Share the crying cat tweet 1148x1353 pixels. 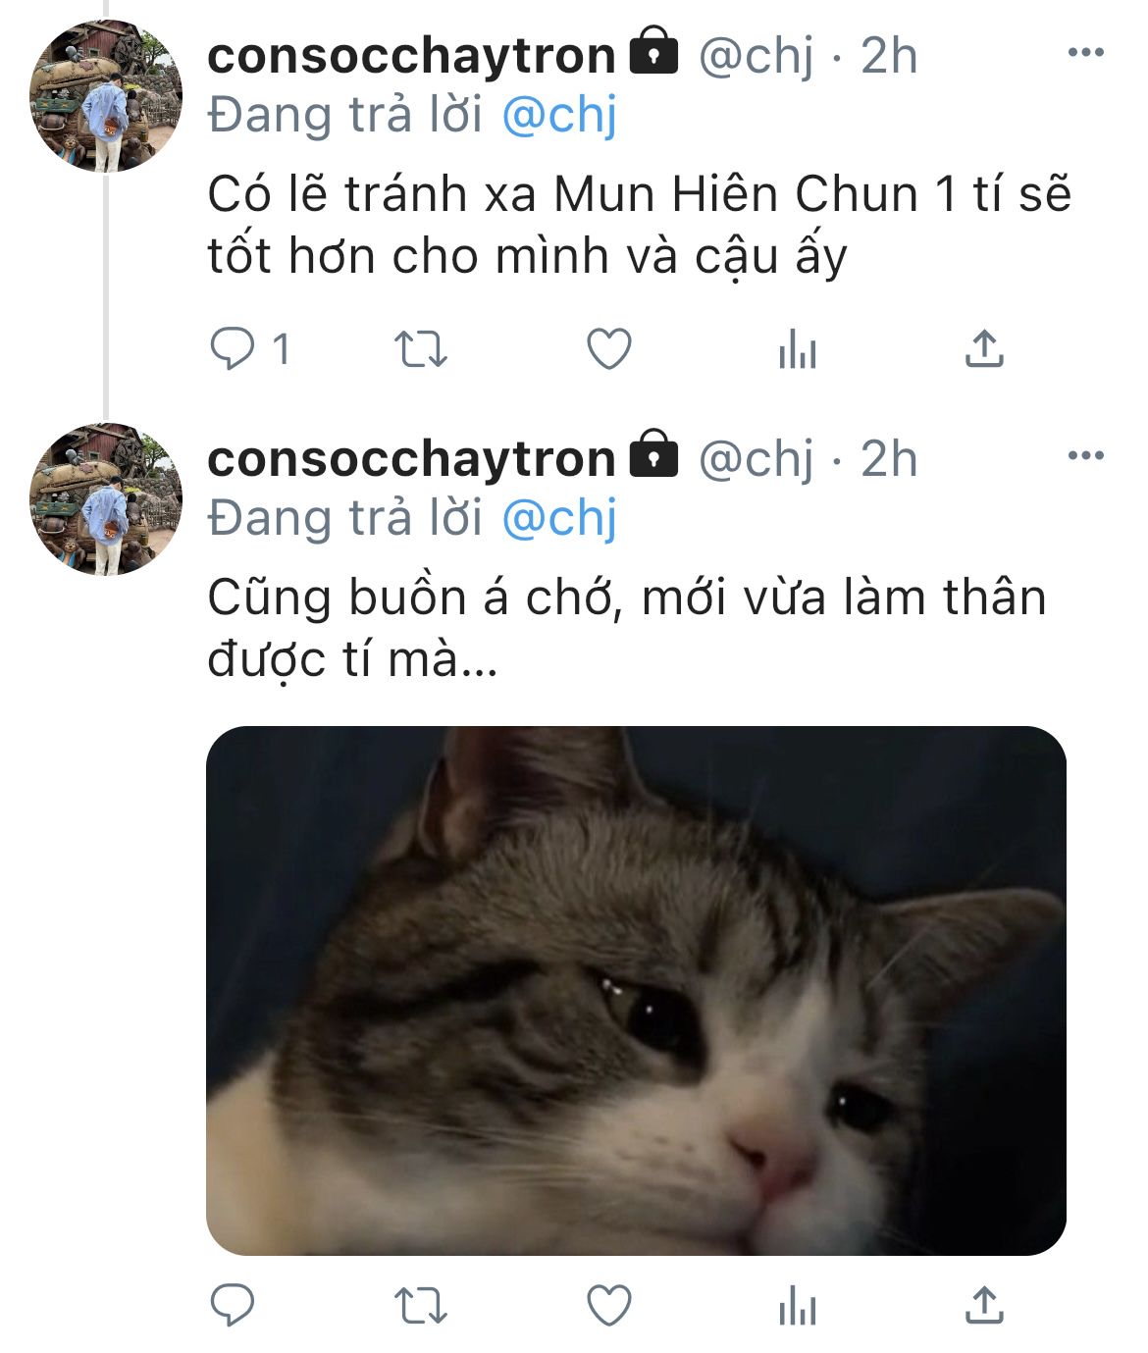point(984,1306)
